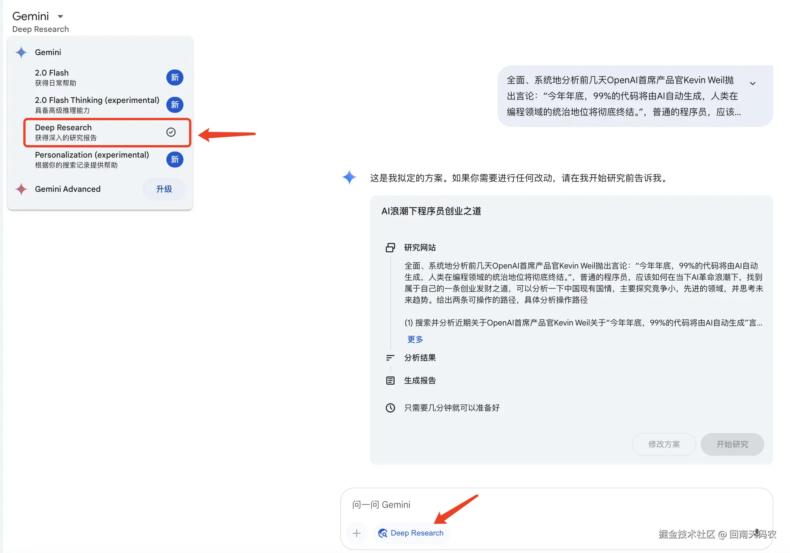This screenshot has width=790, height=553.
Task: Click the 开始研究 start research button
Action: click(732, 444)
